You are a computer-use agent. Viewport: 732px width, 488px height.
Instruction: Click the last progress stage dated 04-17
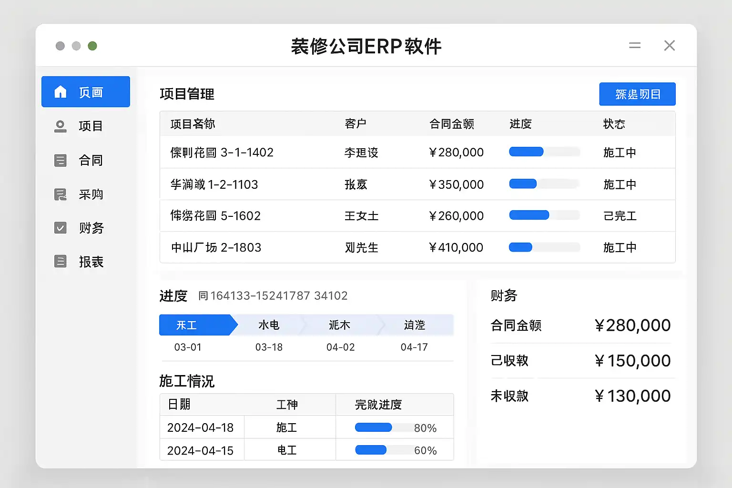[414, 325]
